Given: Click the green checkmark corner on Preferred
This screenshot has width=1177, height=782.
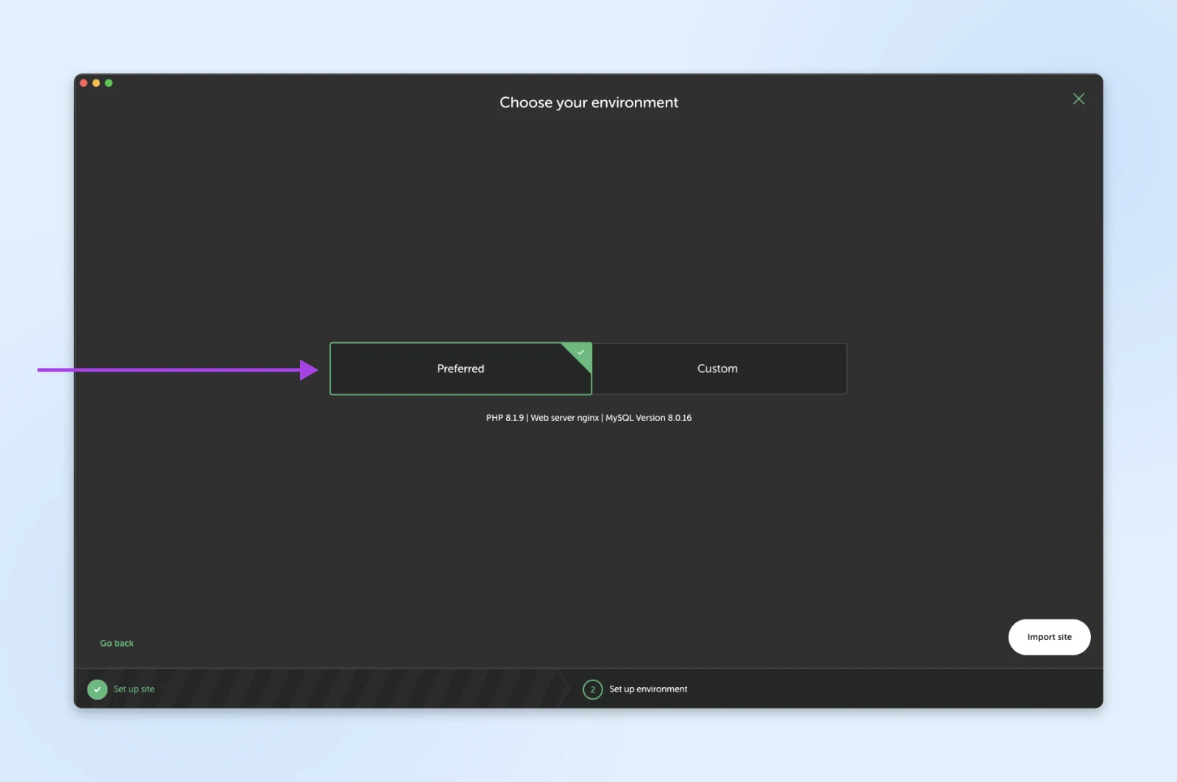Looking at the screenshot, I should point(580,352).
